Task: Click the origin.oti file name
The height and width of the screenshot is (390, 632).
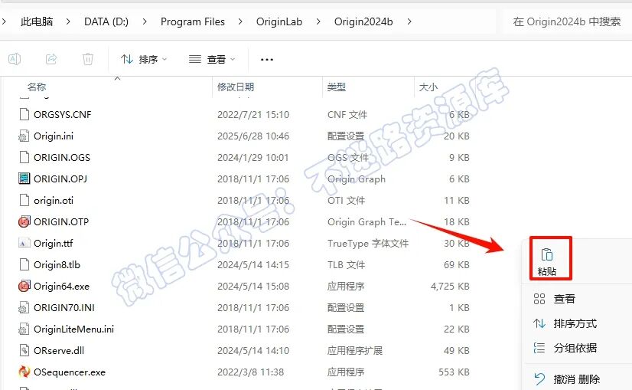Action: (x=54, y=200)
